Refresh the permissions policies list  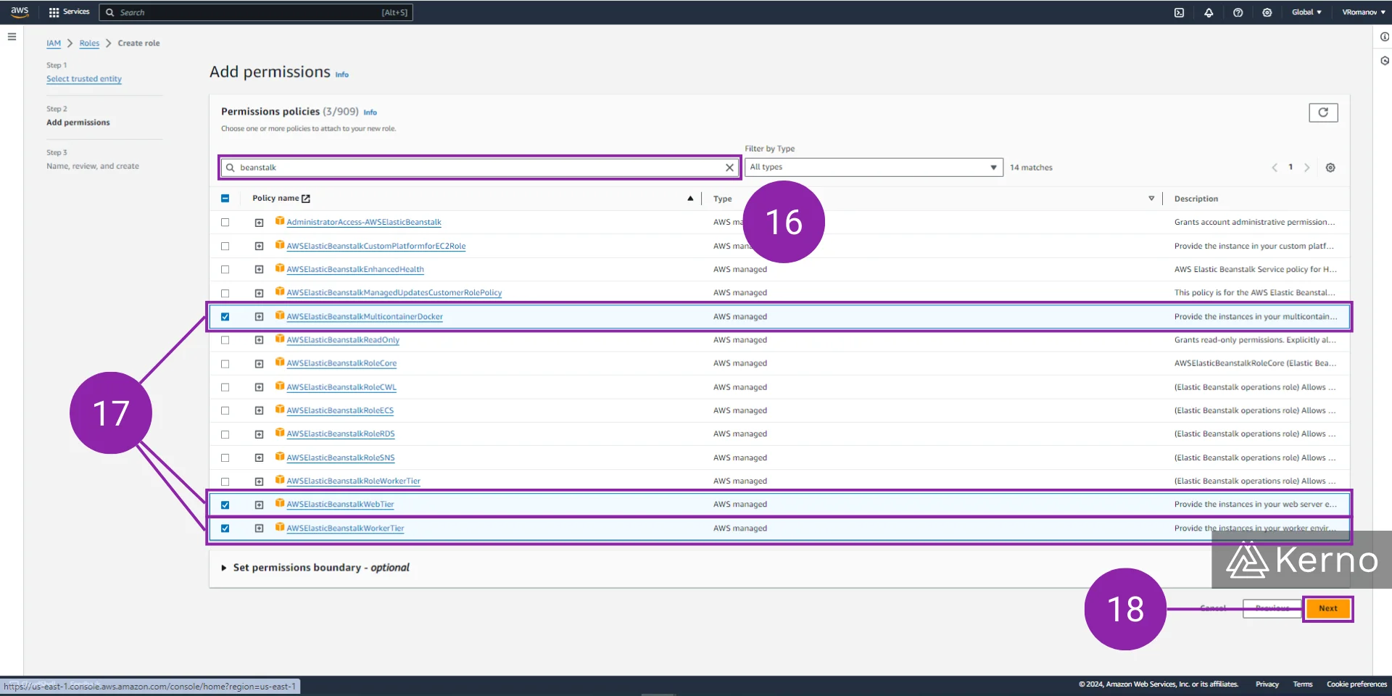[x=1323, y=112]
